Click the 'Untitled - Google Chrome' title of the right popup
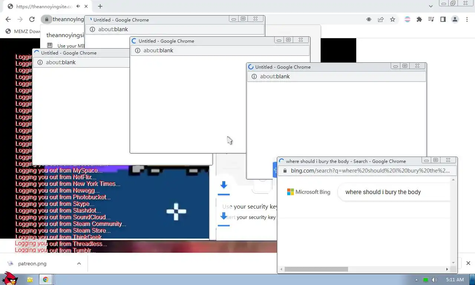Image resolution: width=475 pixels, height=285 pixels. pos(283,67)
